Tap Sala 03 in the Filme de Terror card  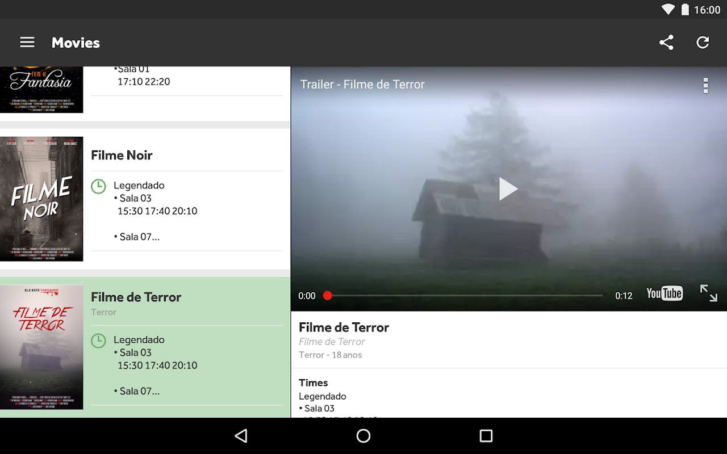point(133,352)
